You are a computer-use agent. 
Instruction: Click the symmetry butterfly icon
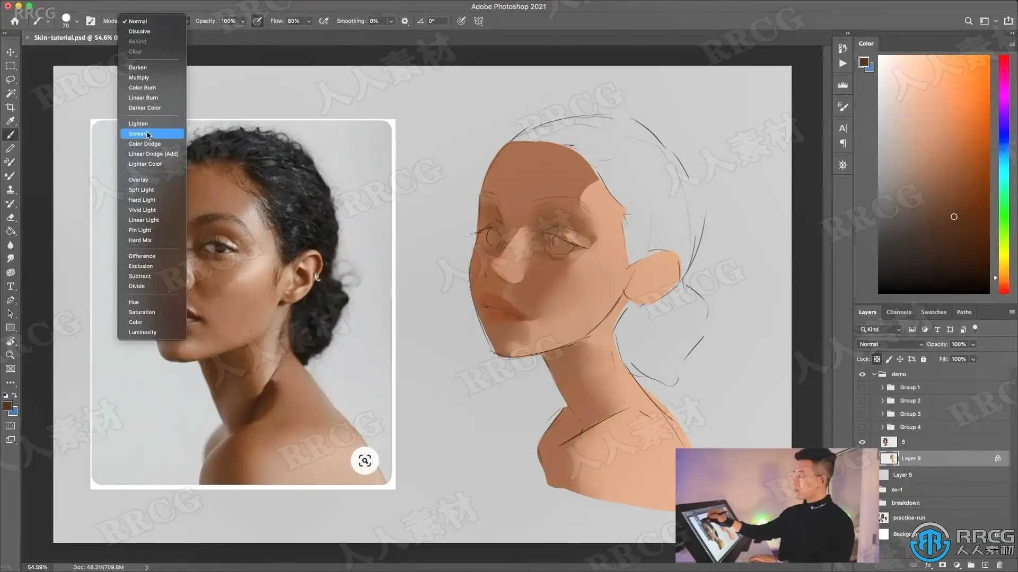pos(479,21)
